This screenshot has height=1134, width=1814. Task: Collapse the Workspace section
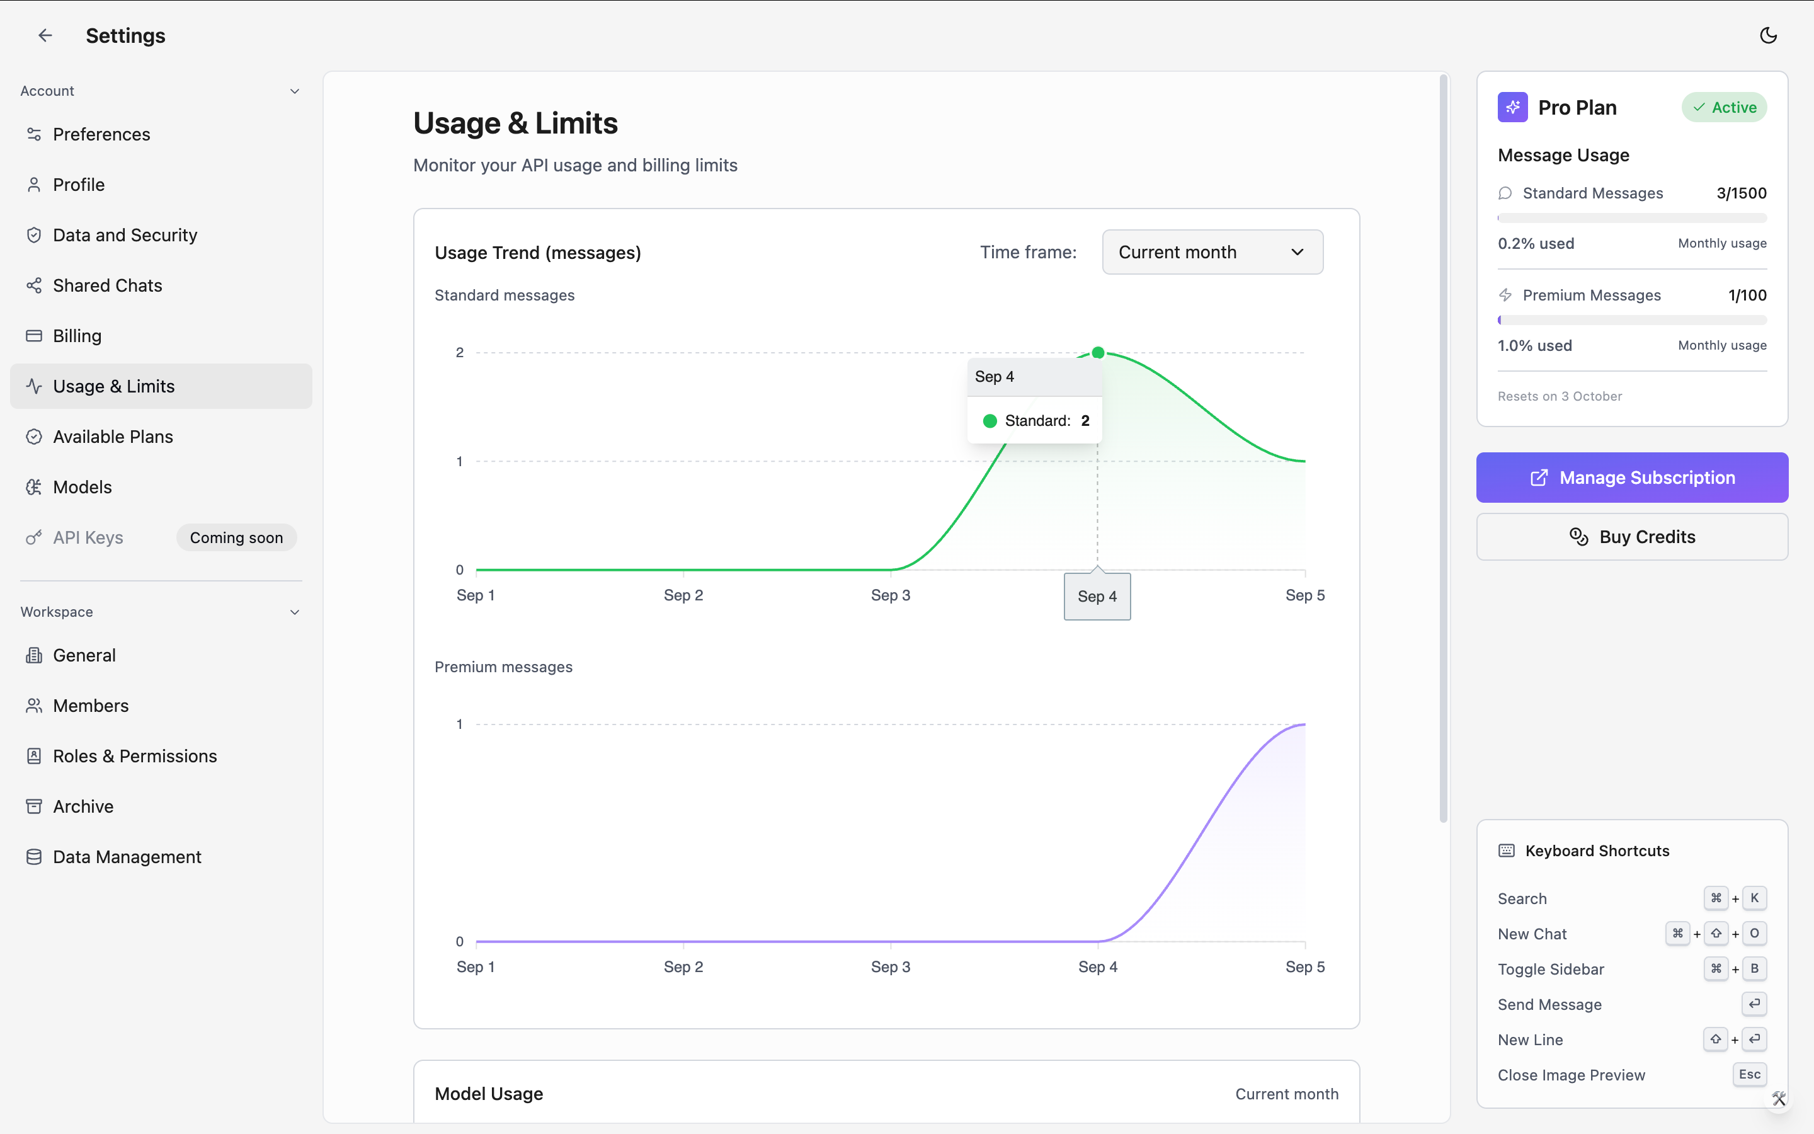pyautogui.click(x=295, y=612)
